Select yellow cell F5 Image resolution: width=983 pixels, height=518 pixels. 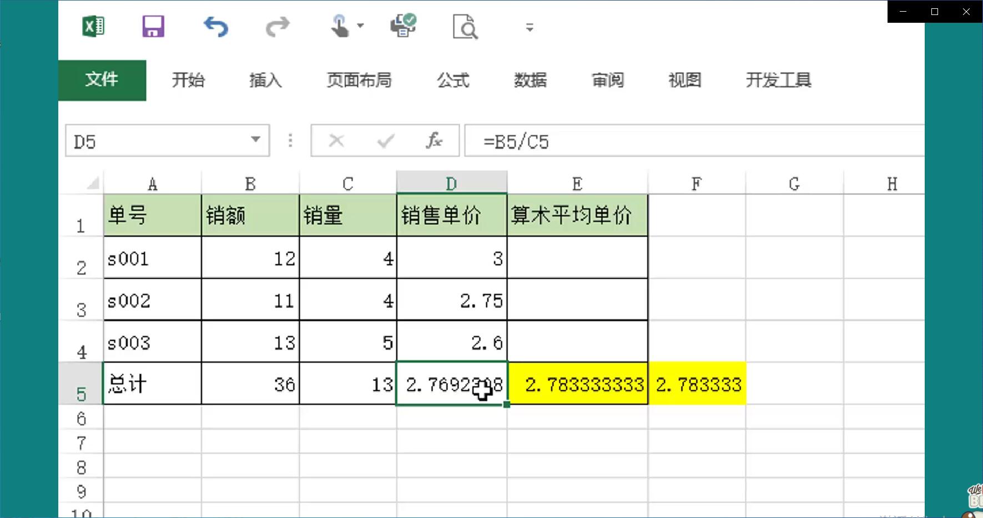(697, 384)
